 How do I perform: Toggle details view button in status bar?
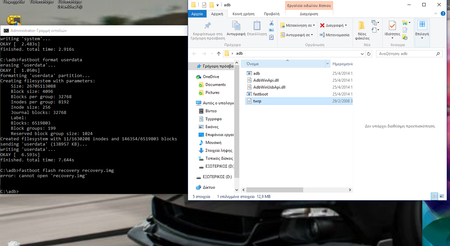[x=434, y=197]
